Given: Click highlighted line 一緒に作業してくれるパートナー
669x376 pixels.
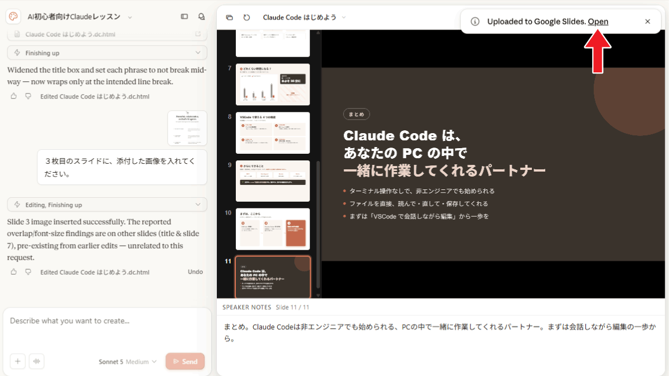Looking at the screenshot, I should tap(444, 170).
